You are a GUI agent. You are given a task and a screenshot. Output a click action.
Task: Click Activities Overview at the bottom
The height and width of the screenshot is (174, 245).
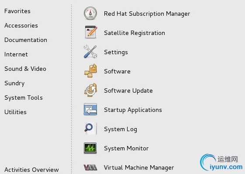click(31, 170)
